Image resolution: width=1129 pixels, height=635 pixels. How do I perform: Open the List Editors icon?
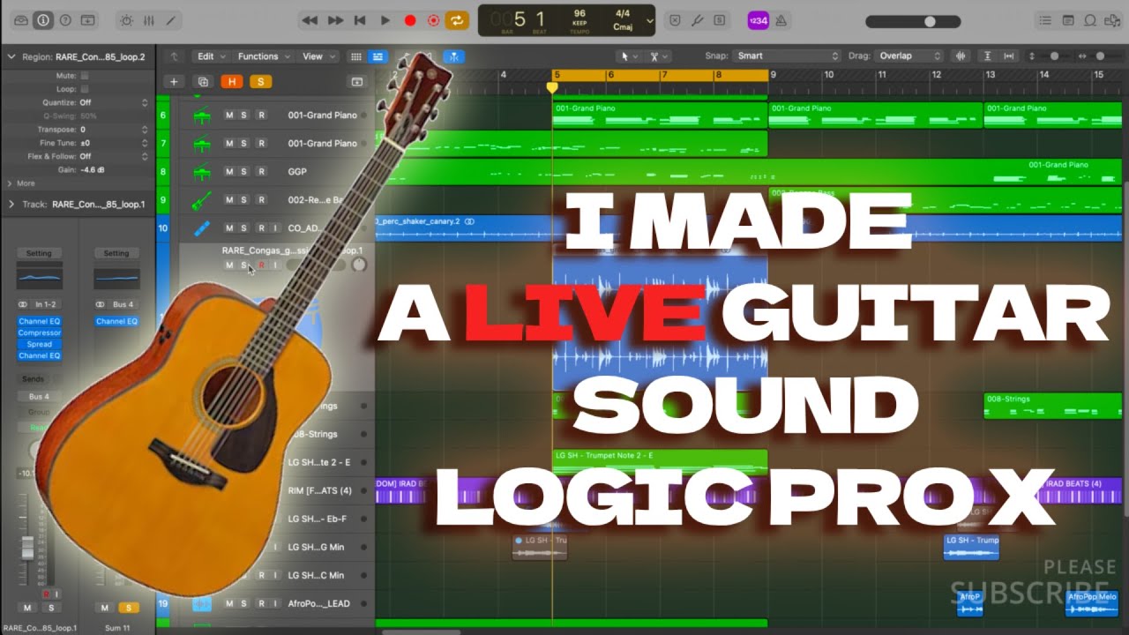coord(1045,19)
